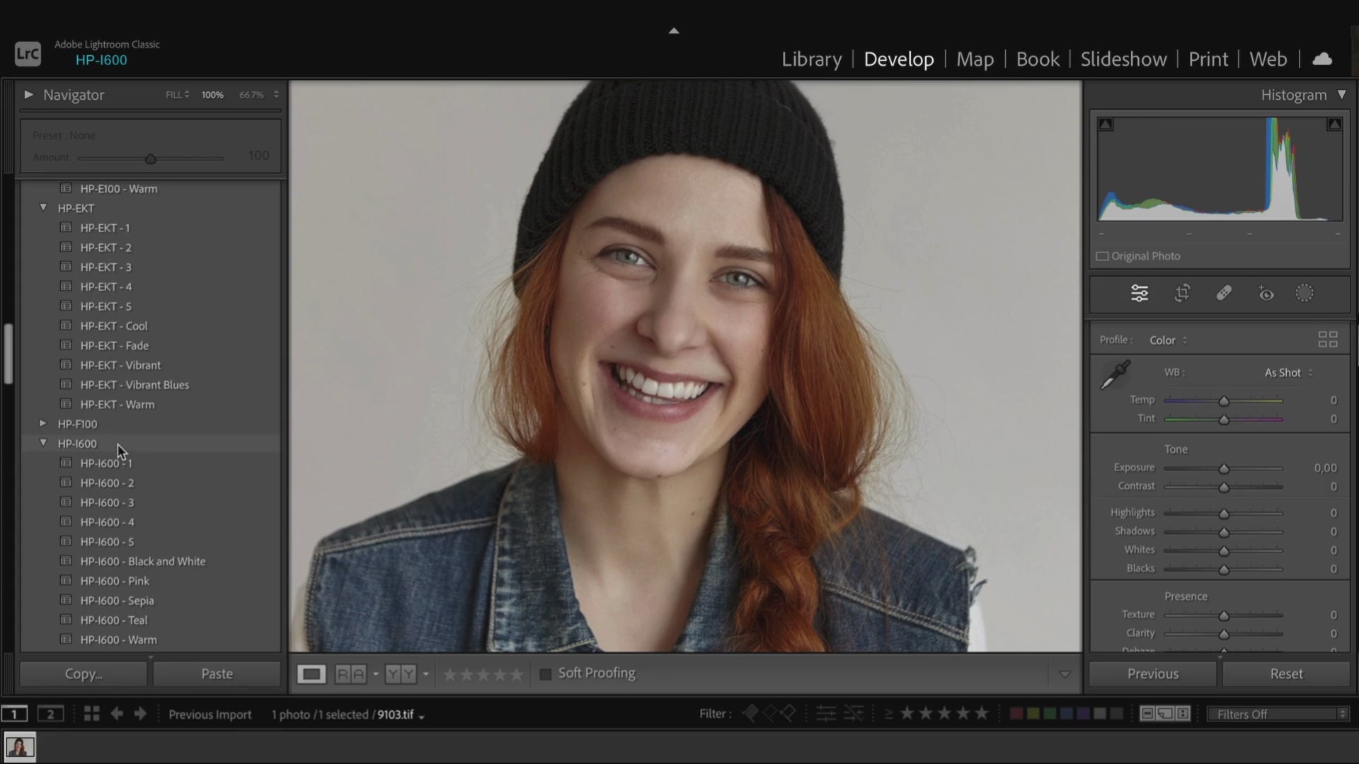Click the Reset button

point(1285,674)
